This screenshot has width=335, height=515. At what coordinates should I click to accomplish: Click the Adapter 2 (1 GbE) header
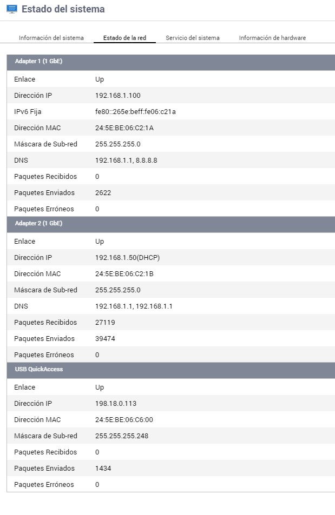(38, 224)
